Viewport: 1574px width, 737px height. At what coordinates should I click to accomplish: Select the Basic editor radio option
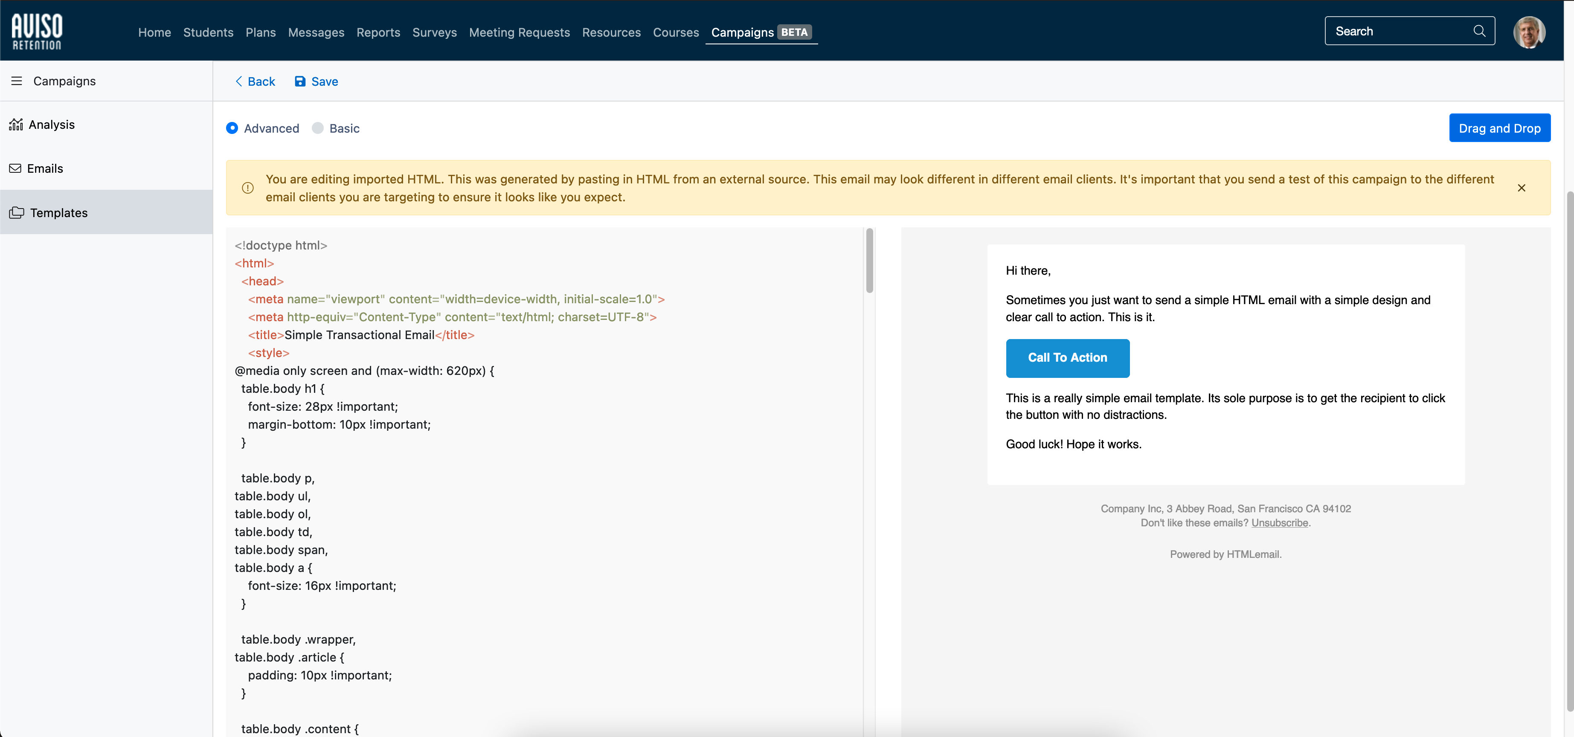click(318, 128)
